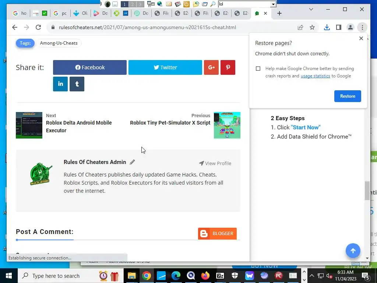The width and height of the screenshot is (377, 283).
Task: Close the current active tab
Action: pos(265,14)
